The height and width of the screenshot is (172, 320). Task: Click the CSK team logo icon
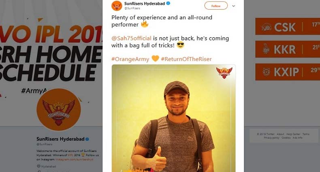click(266, 26)
